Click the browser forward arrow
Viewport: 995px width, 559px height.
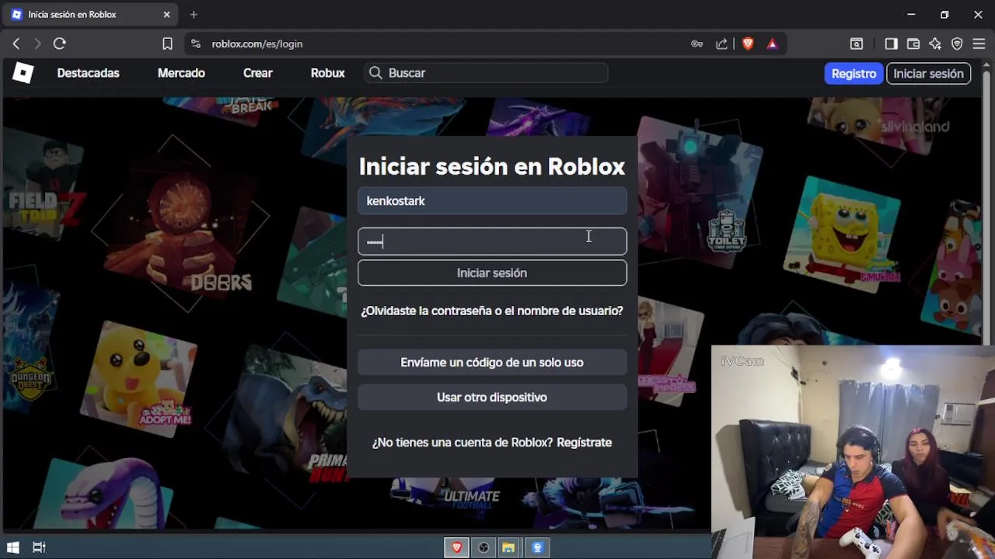coord(37,44)
